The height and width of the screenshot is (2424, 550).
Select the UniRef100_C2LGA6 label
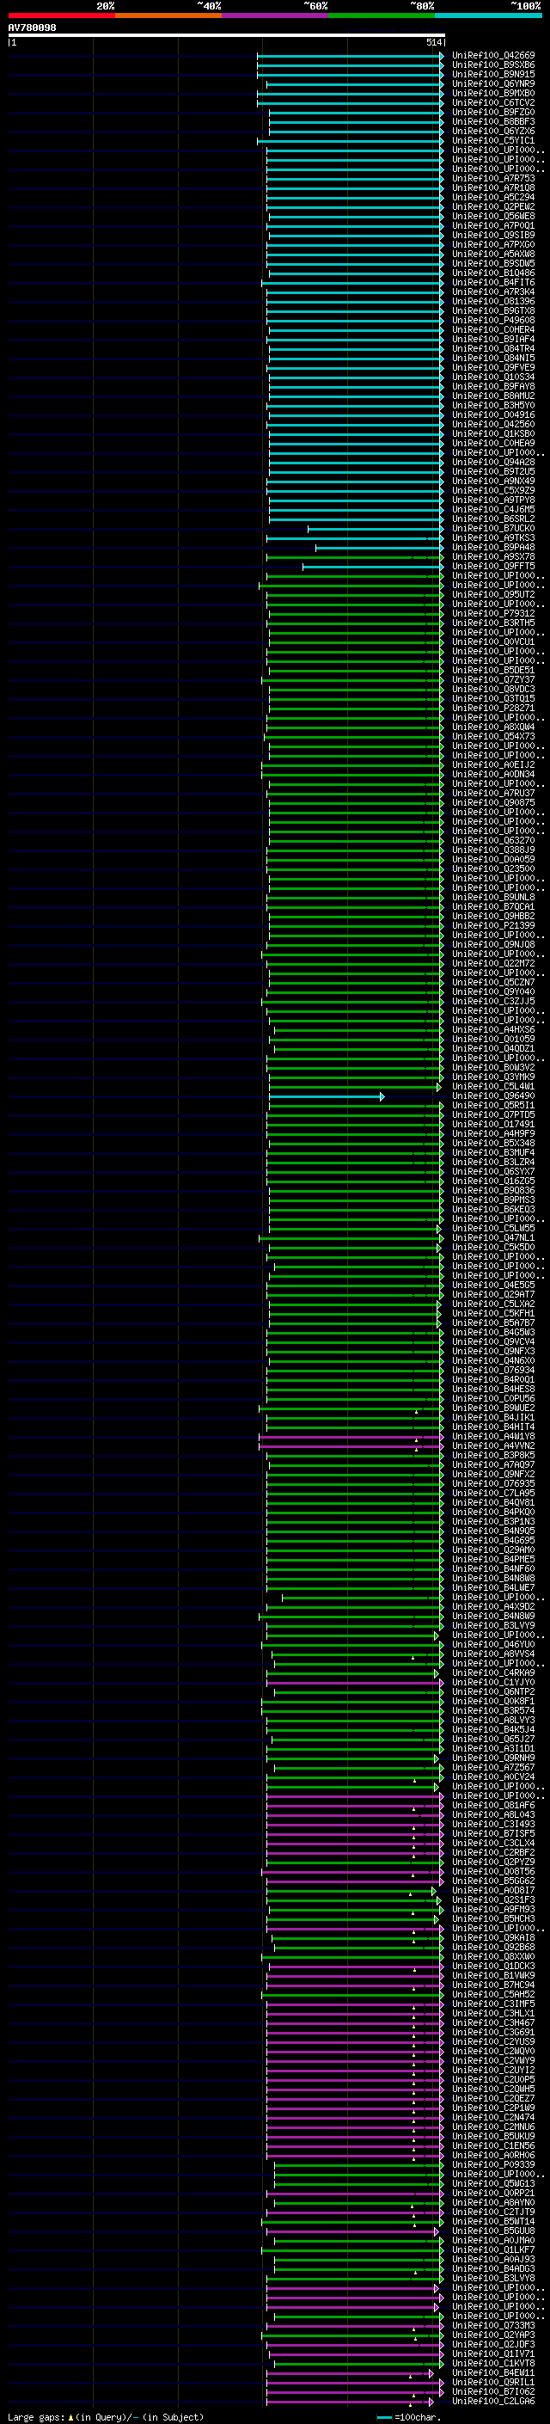click(x=492, y=2401)
